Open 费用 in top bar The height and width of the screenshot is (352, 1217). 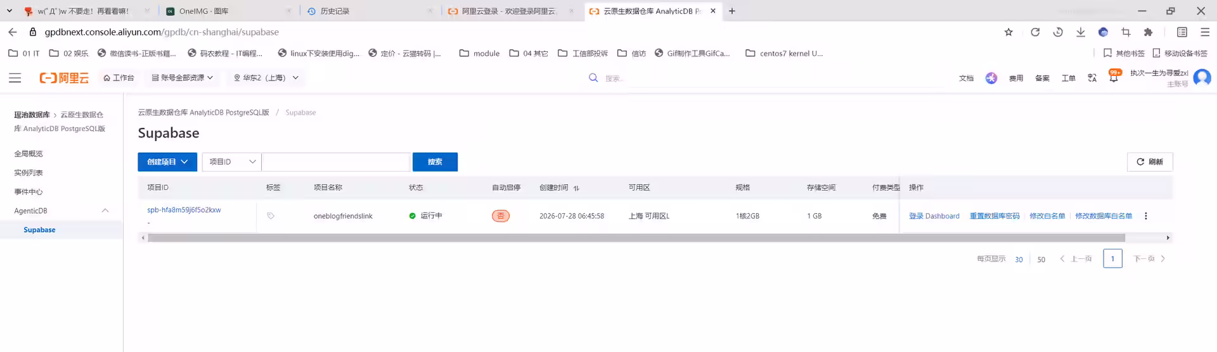tap(1016, 79)
